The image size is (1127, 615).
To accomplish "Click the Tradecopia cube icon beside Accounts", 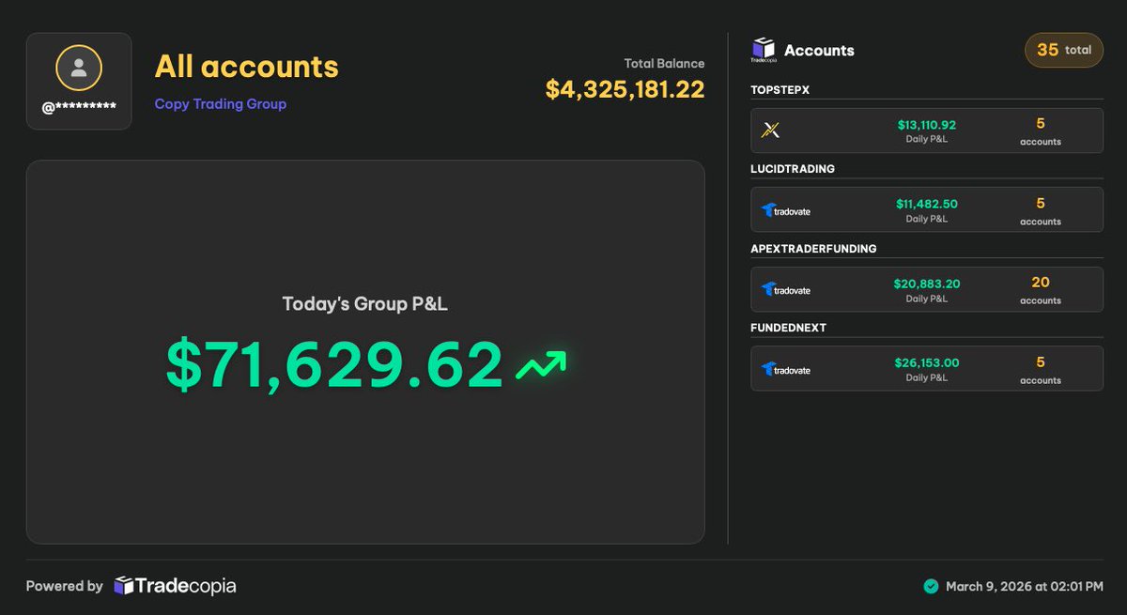I will point(764,50).
